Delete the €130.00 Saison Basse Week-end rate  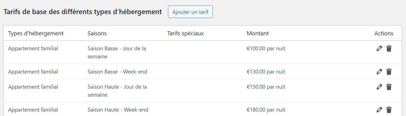pyautogui.click(x=389, y=72)
